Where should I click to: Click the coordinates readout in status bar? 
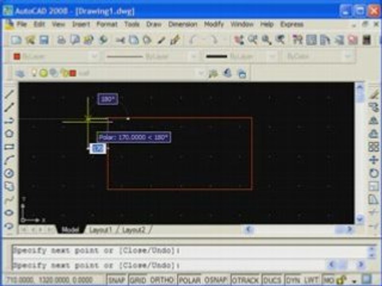pos(49,280)
